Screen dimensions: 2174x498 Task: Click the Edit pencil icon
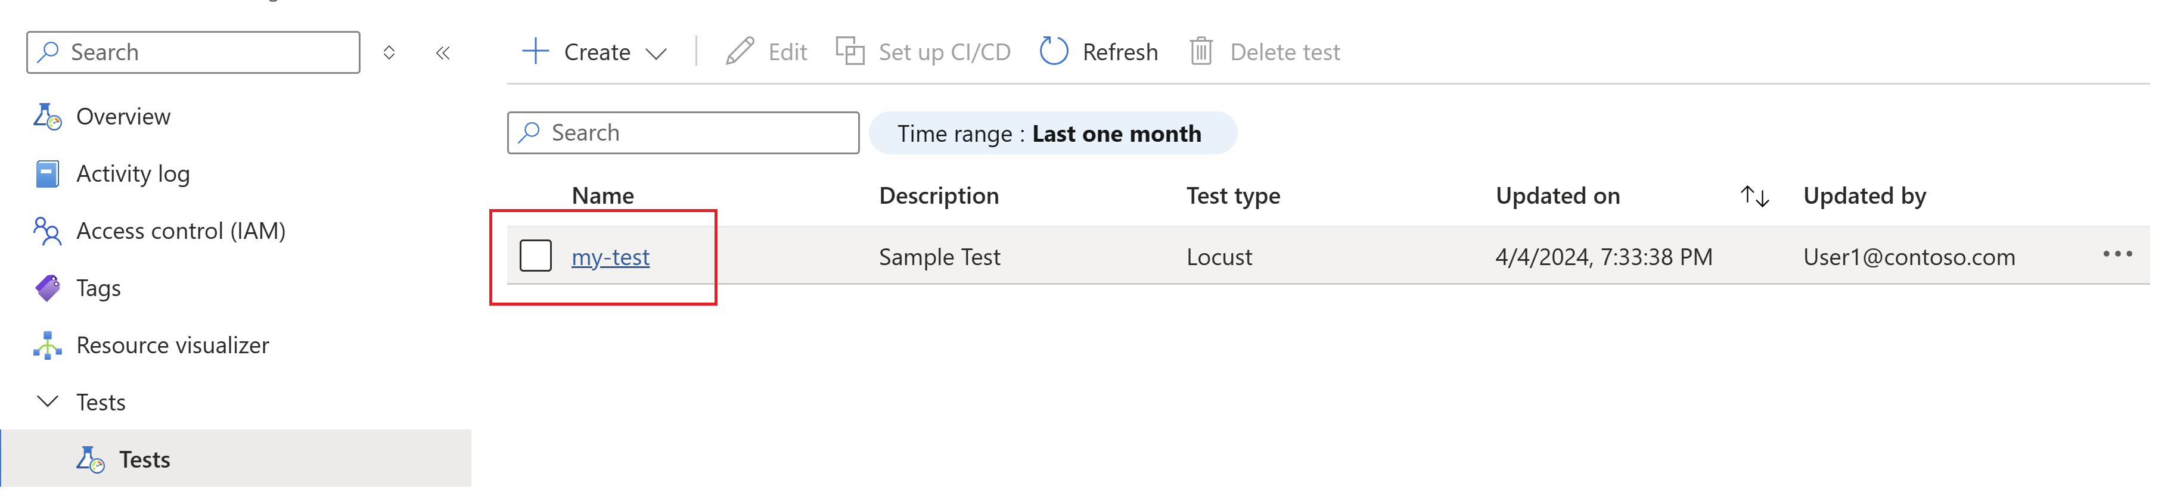740,51
